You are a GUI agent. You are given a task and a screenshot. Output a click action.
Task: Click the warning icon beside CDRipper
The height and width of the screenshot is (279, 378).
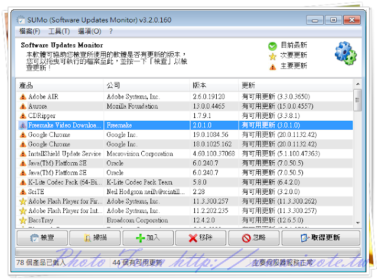coord(23,116)
